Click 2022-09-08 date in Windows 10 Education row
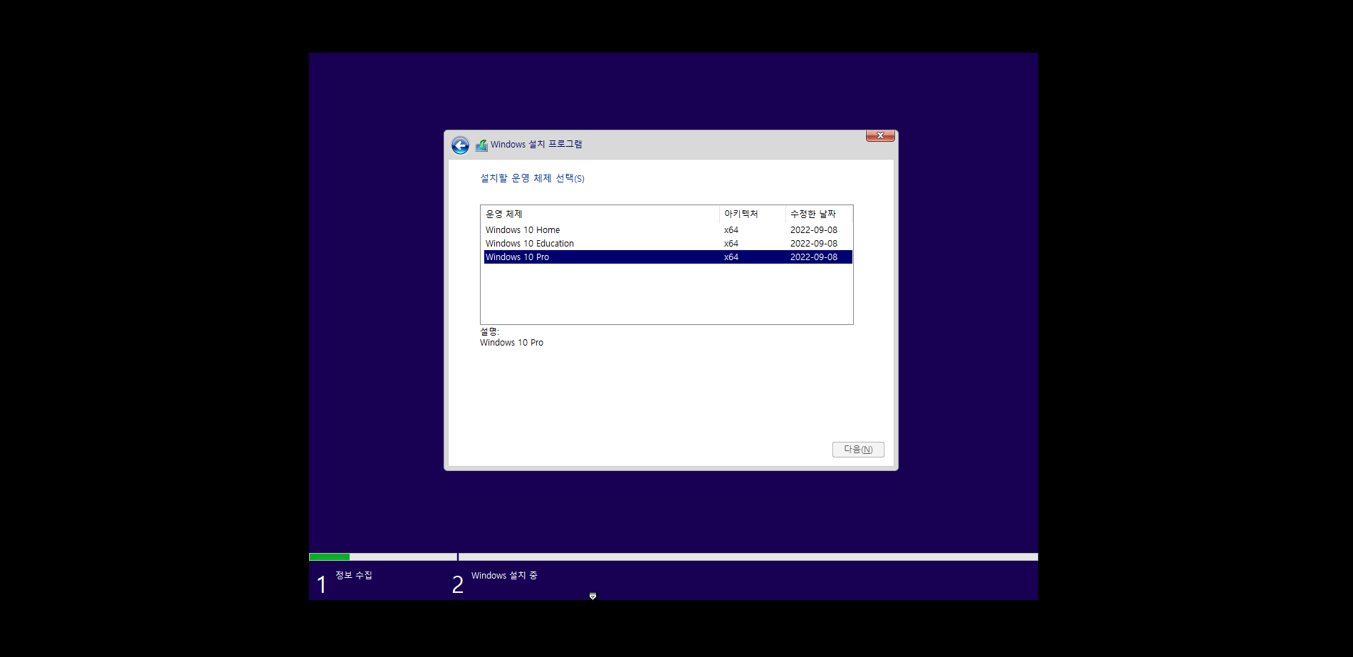 pyautogui.click(x=814, y=244)
